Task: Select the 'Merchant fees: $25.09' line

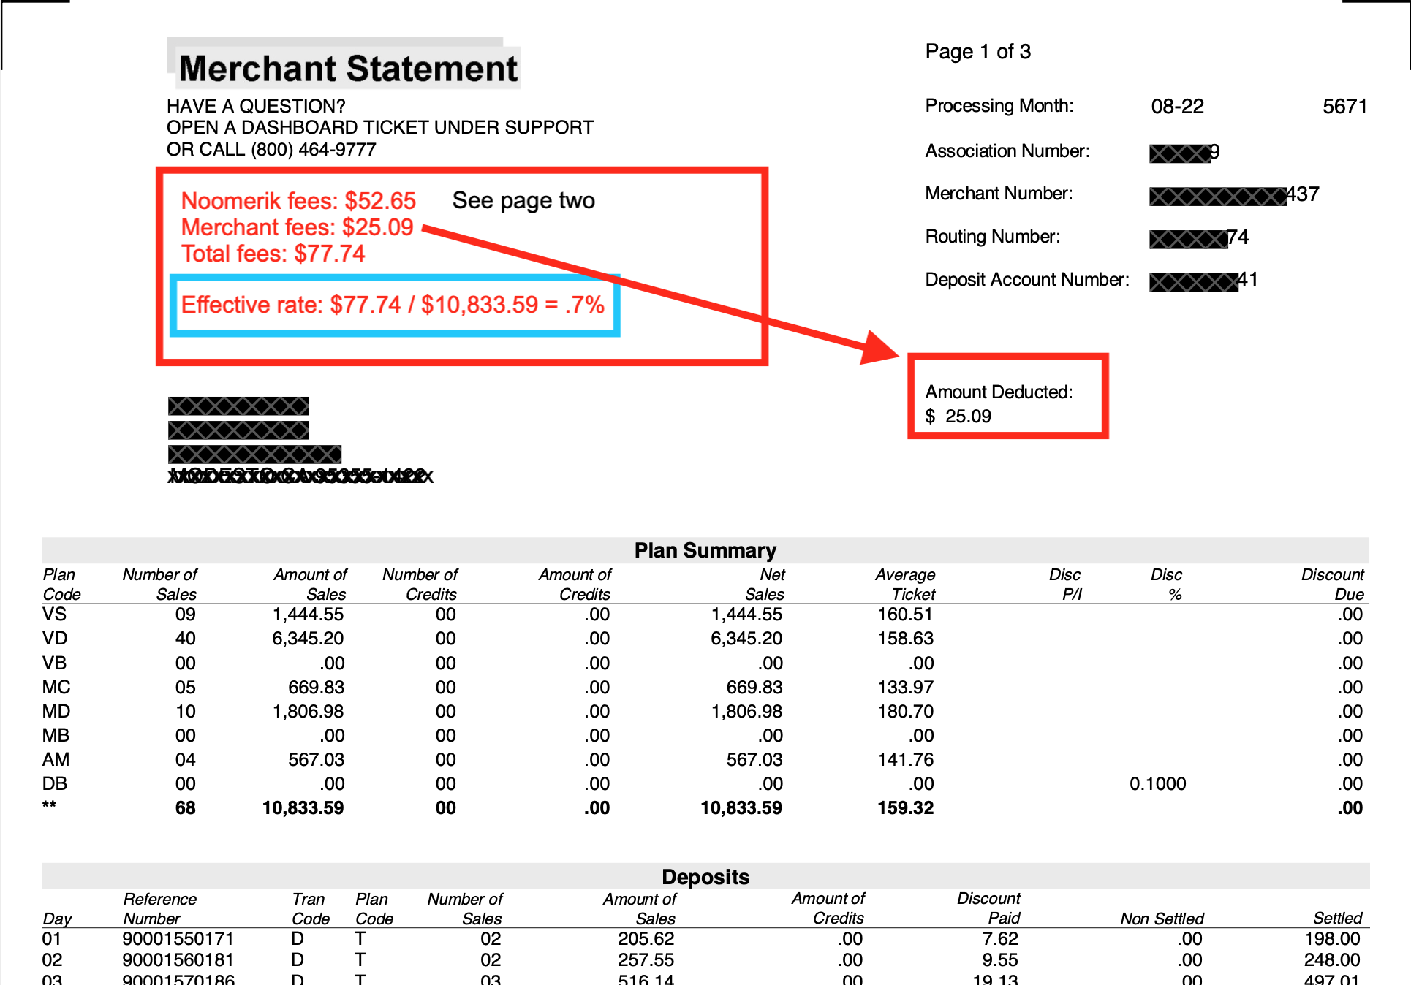Action: (297, 227)
